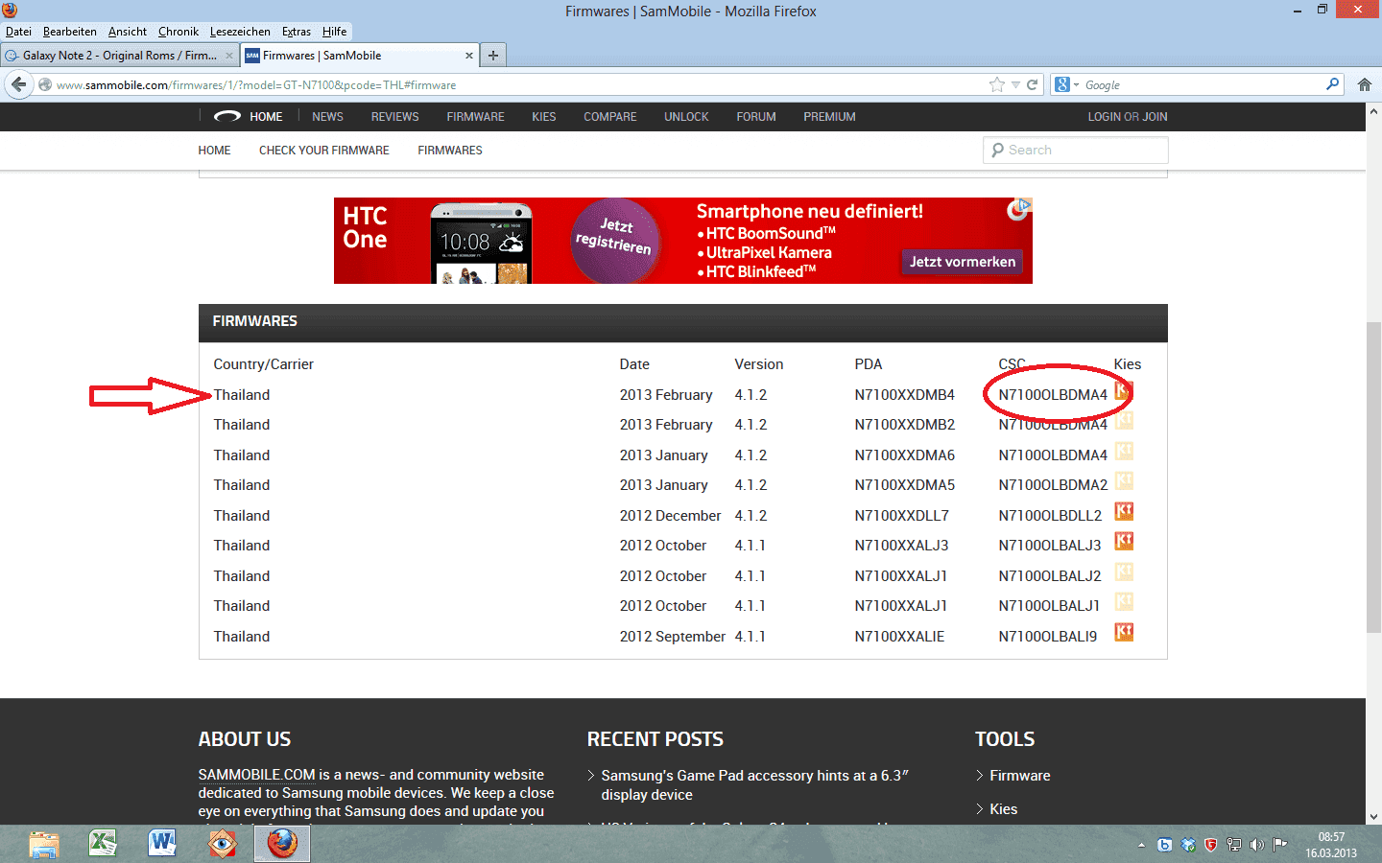This screenshot has height=863, width=1382.
Task: Open the PREMIUM navigation link
Action: pos(829,117)
